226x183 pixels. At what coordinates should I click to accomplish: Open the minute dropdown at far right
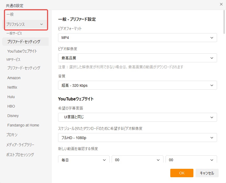point(191,160)
